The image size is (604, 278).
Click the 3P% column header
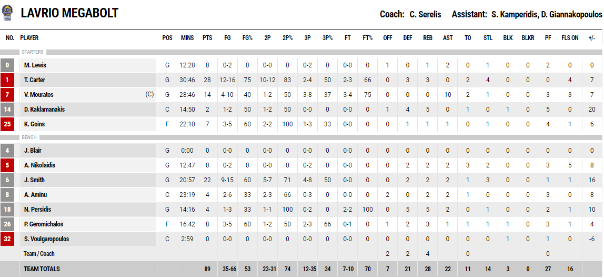[x=327, y=38]
